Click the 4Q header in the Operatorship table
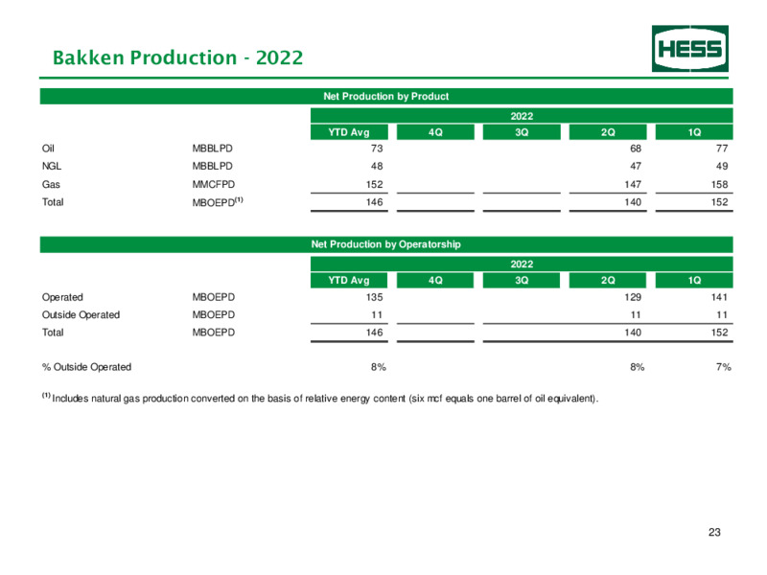Viewport: 767px width, 575px height. (435, 280)
